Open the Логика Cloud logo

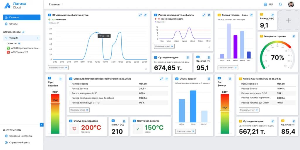click(15, 6)
